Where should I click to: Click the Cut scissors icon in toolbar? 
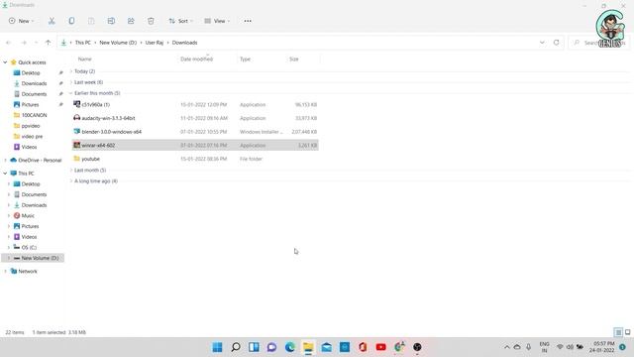click(52, 21)
